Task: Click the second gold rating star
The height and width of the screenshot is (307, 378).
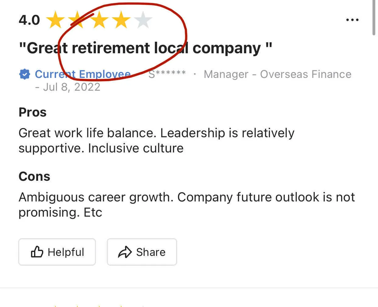Action: tap(77, 20)
